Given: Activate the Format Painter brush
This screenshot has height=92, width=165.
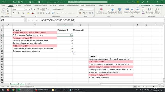Looking at the screenshot, I should coord(8,14).
